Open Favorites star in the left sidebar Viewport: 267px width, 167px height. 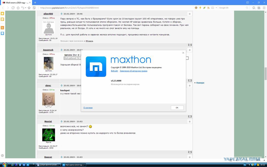click(x=2, y=13)
